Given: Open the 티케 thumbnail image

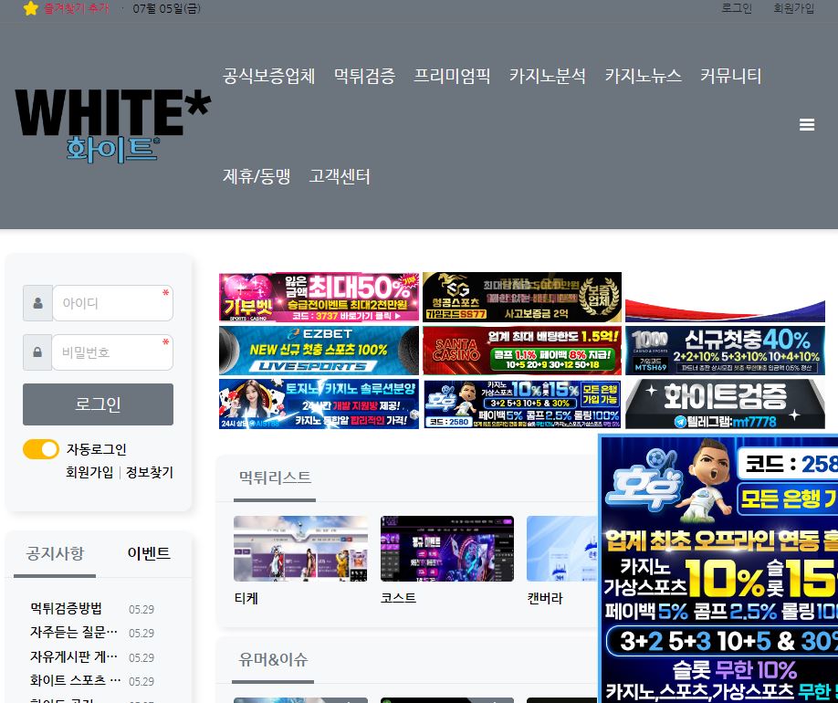Looking at the screenshot, I should click(301, 549).
